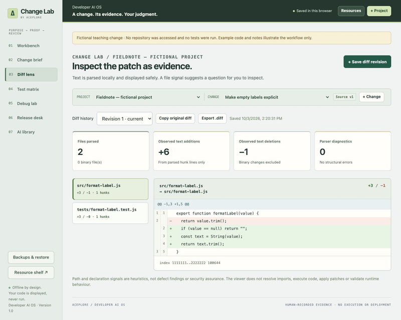Click the + Change button
Viewport: 401px width, 320px height.
point(371,97)
